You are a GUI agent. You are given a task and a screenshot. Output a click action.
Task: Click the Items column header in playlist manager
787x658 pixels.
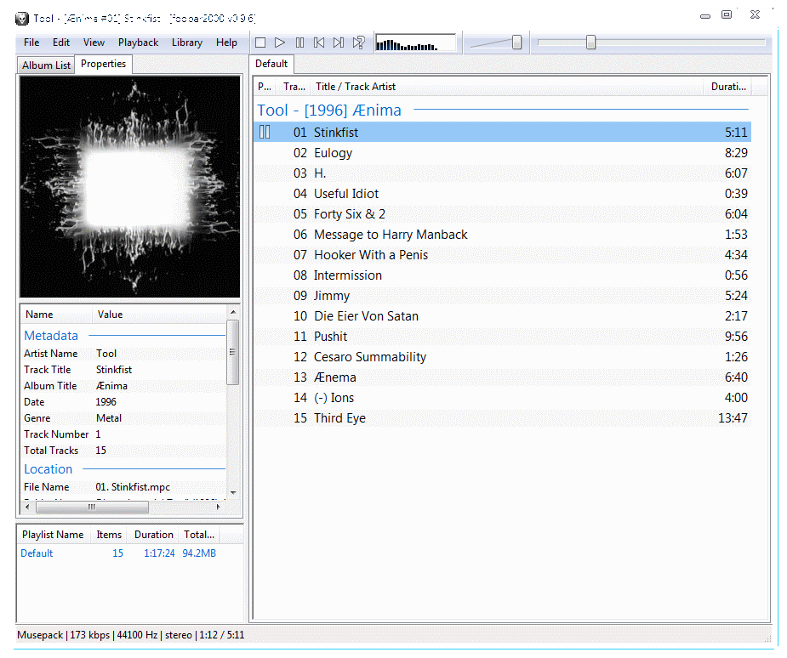point(109,535)
